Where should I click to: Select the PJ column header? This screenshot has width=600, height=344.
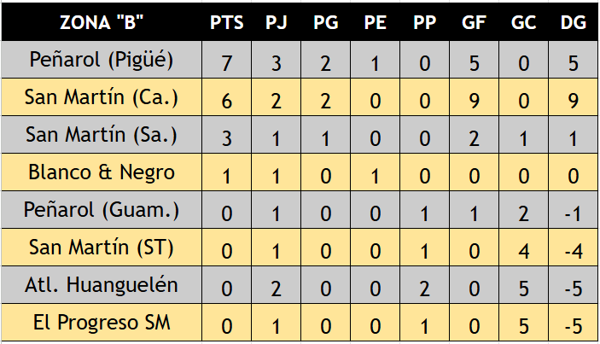pos(276,22)
